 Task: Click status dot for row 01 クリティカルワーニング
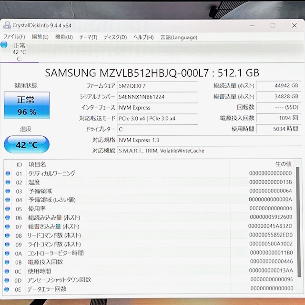point(8,173)
